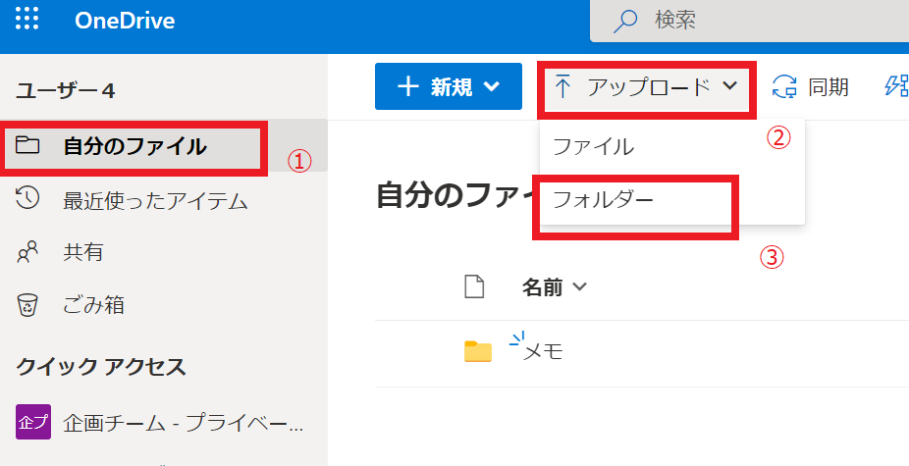Click the OneDrive title link
Viewport: 909px width, 466px height.
coord(125,21)
